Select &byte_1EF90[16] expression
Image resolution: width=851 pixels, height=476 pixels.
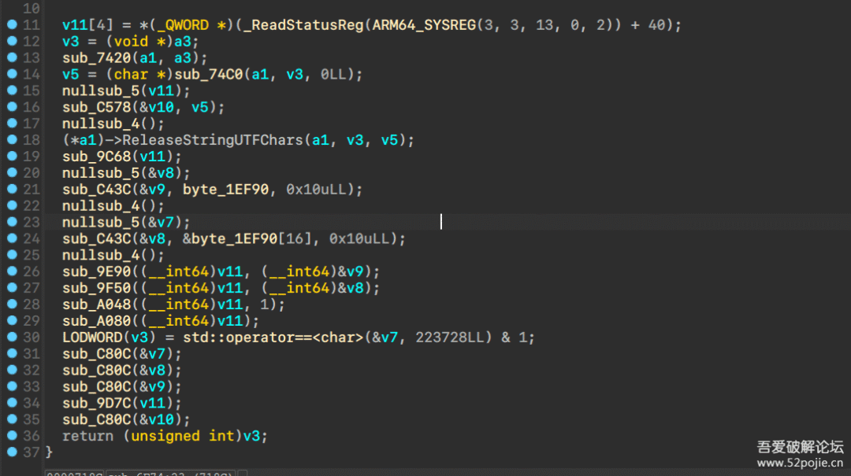[x=247, y=238]
